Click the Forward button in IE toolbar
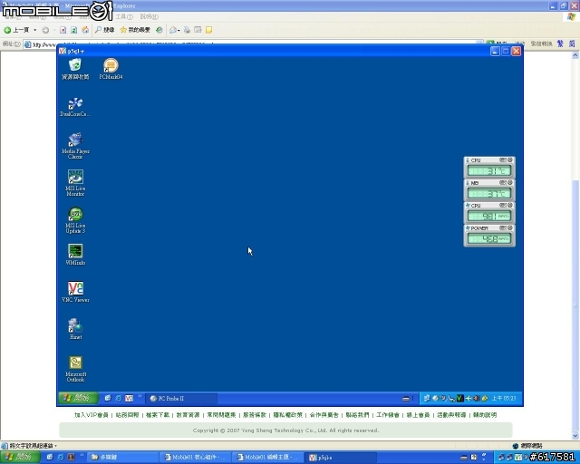The width and height of the screenshot is (580, 464). click(45, 30)
